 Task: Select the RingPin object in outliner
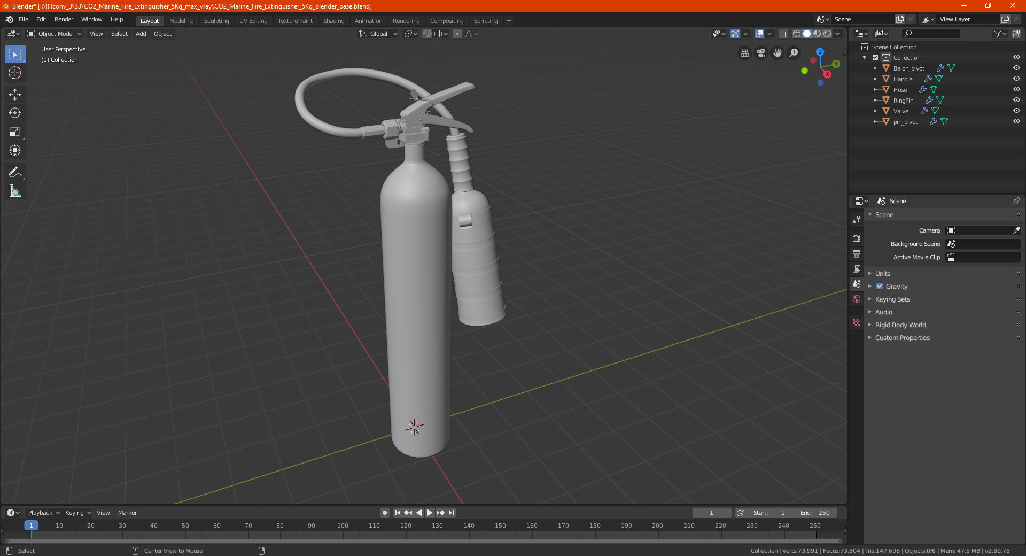pos(903,101)
